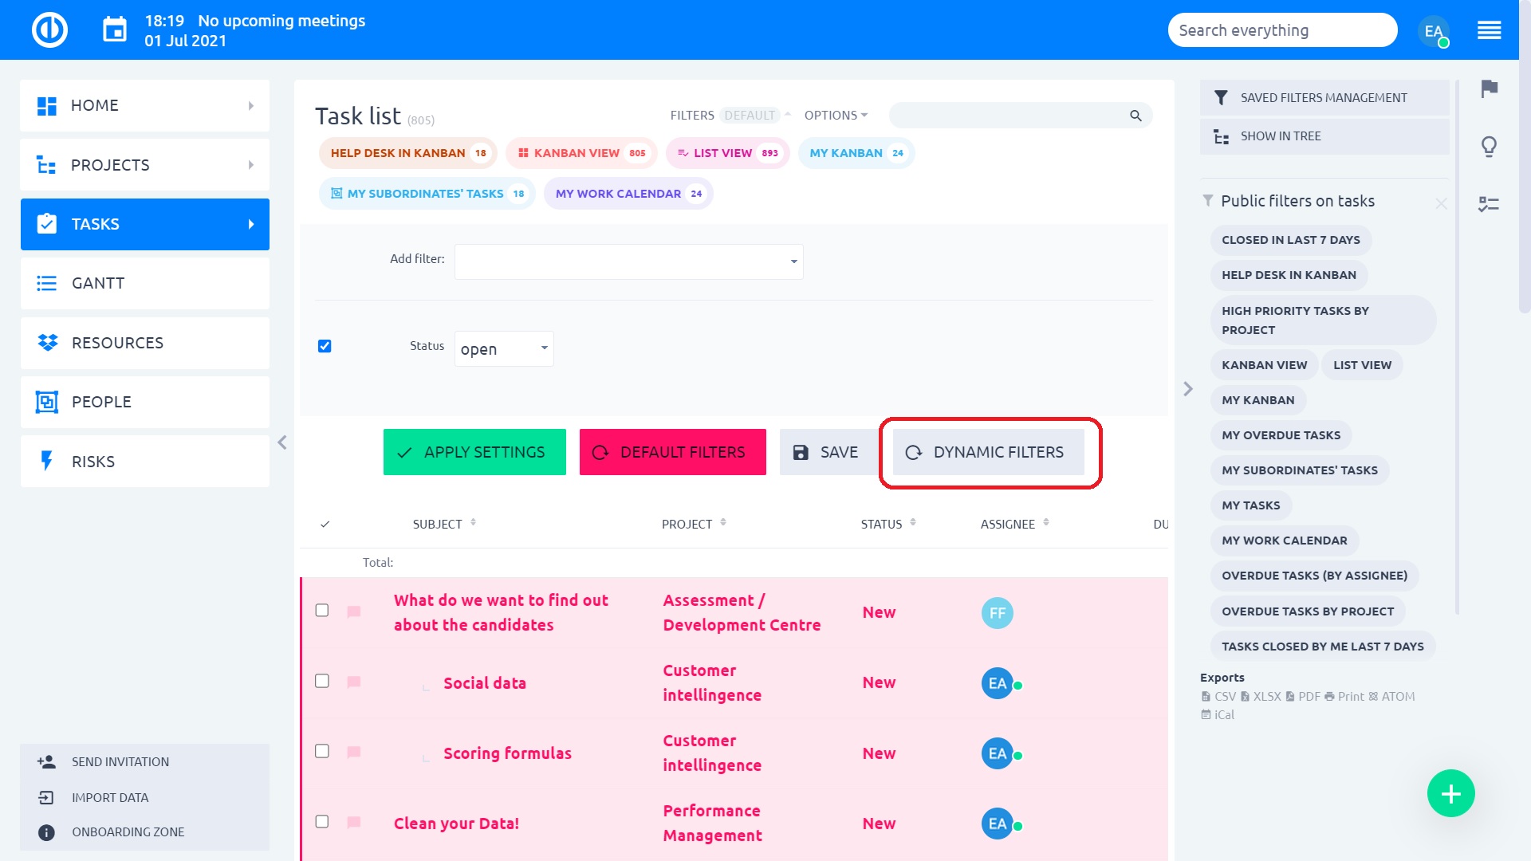Click the search magnifier icon in task list
This screenshot has height=861, width=1531.
pyautogui.click(x=1135, y=116)
